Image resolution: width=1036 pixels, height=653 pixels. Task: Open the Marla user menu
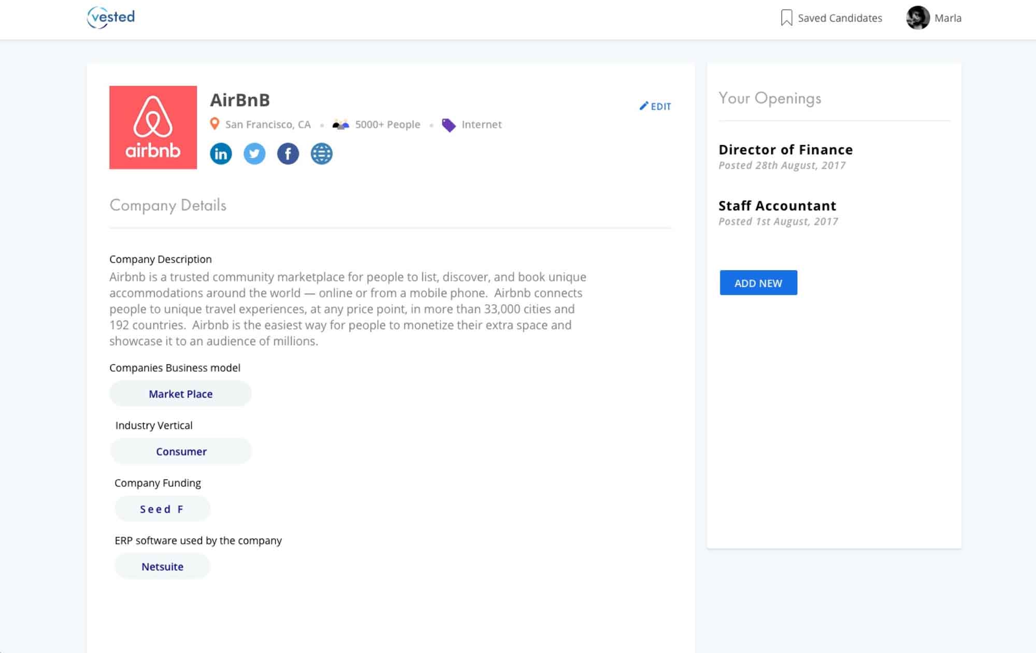click(948, 18)
